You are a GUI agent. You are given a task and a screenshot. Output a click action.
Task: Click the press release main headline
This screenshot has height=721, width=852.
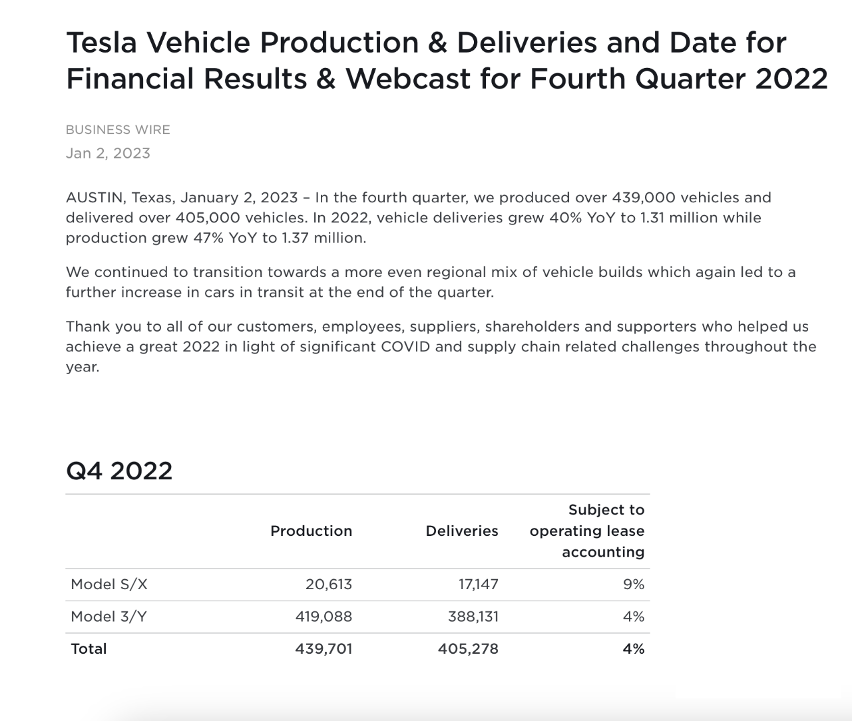tap(447, 61)
